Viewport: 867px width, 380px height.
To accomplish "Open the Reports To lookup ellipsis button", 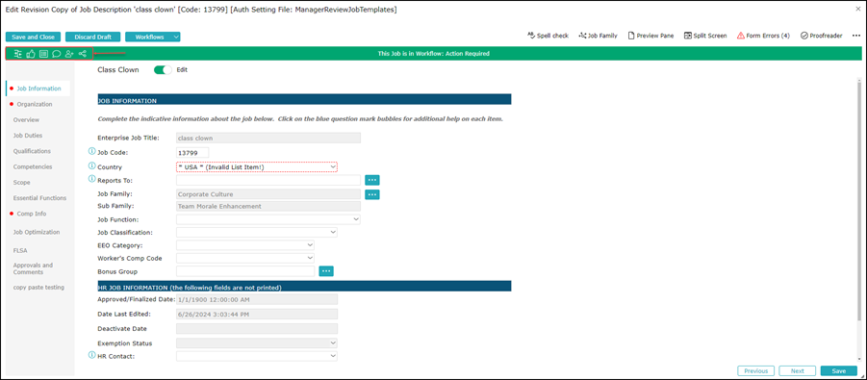I will 372,180.
